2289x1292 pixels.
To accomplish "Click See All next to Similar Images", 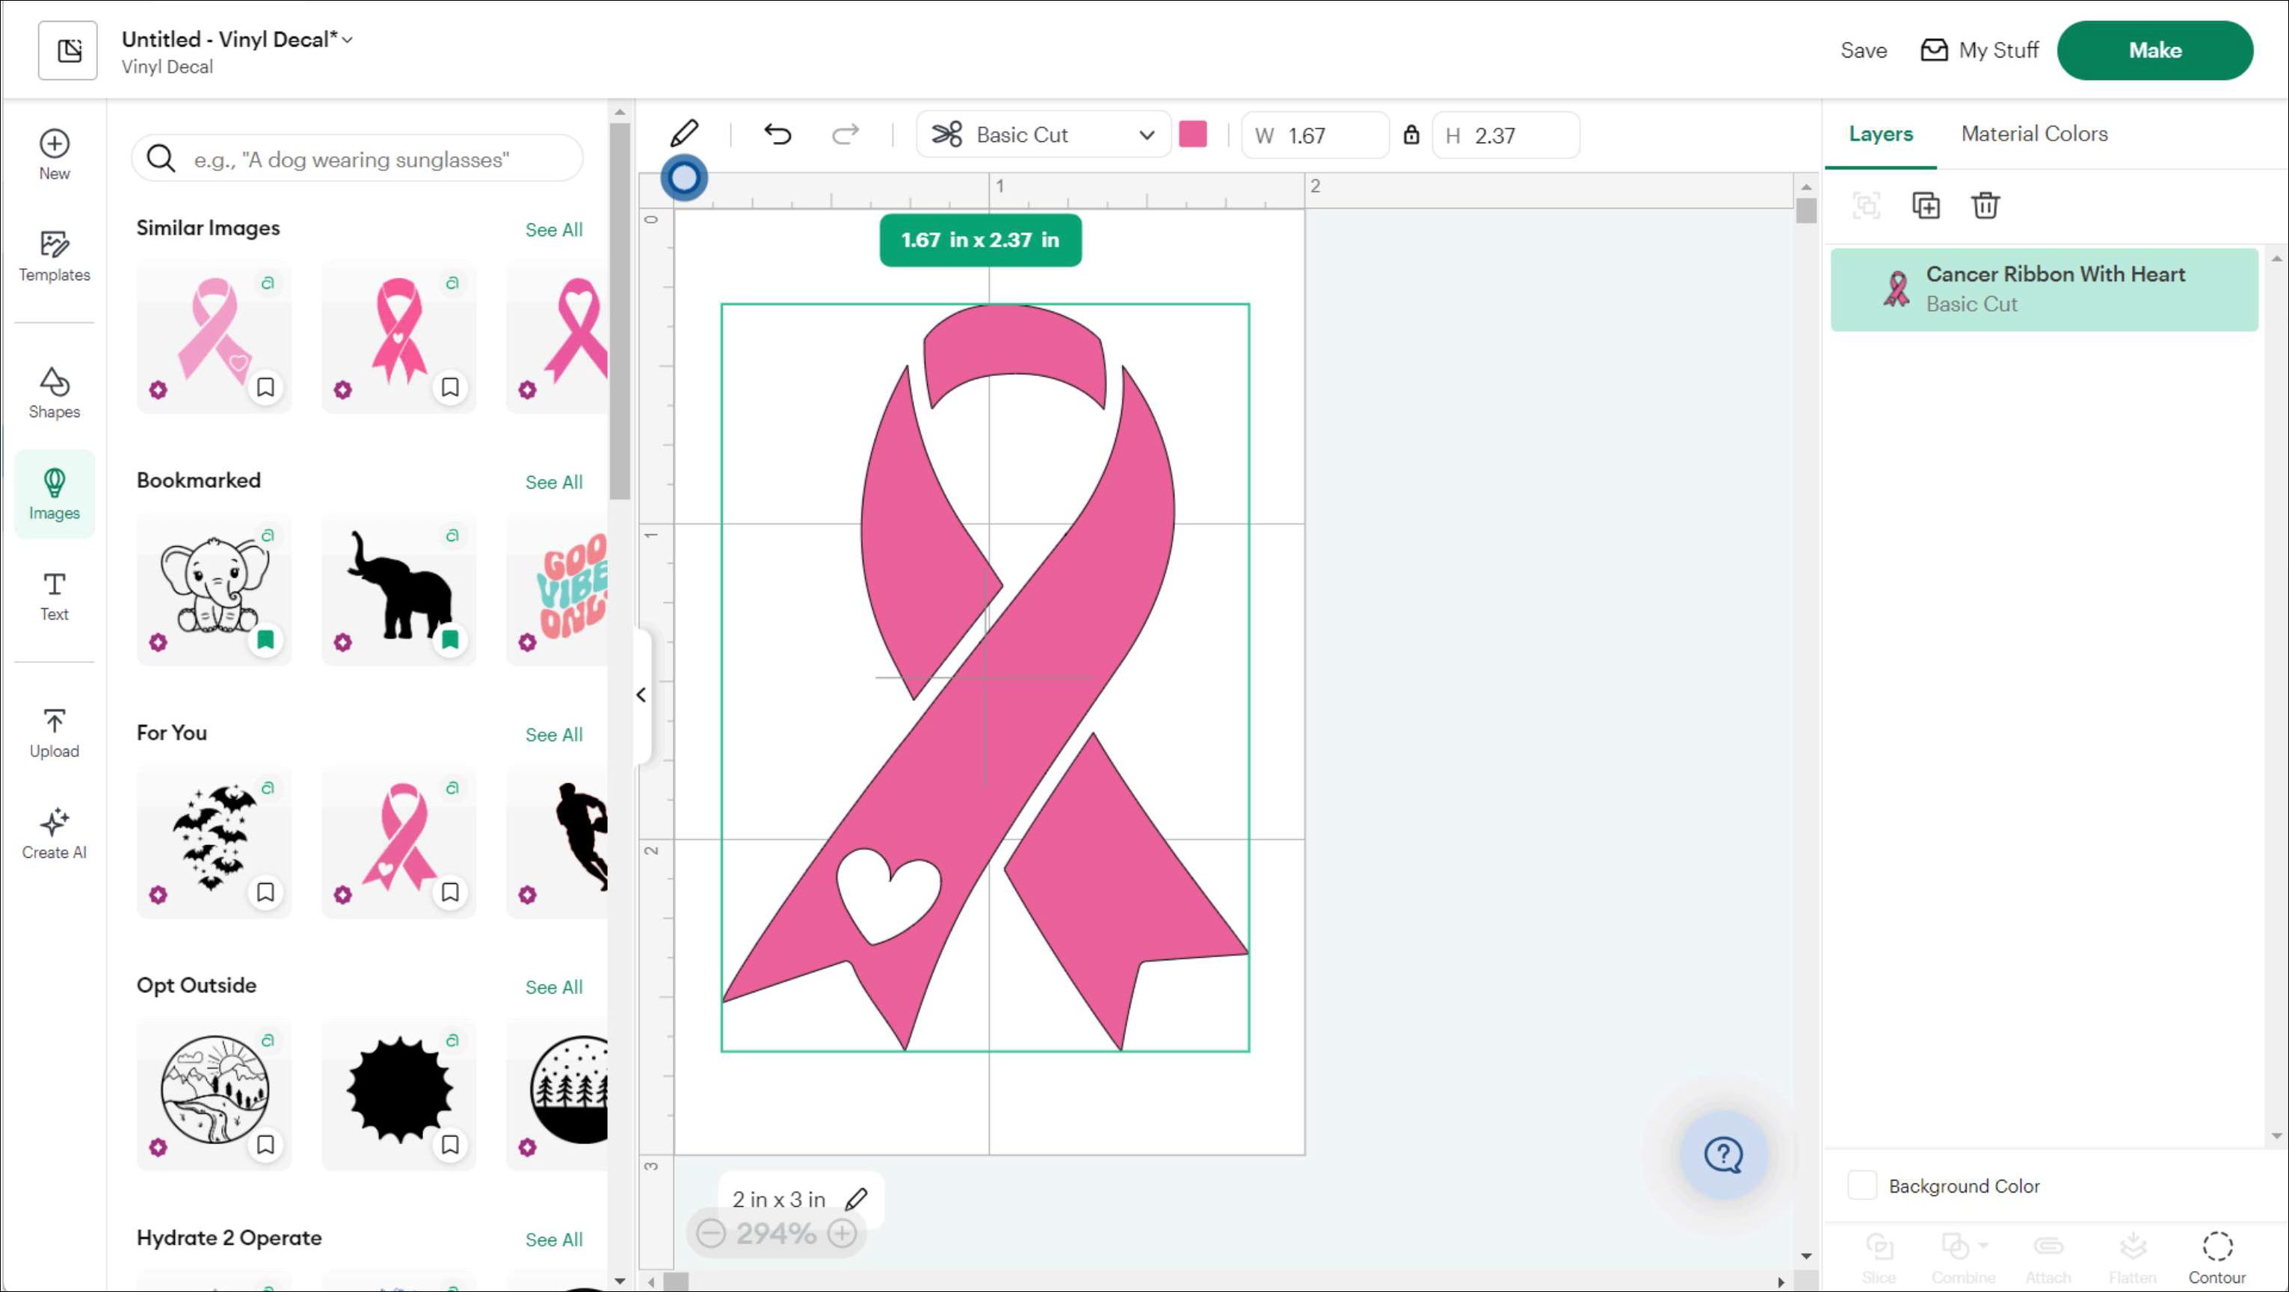I will pyautogui.click(x=554, y=229).
